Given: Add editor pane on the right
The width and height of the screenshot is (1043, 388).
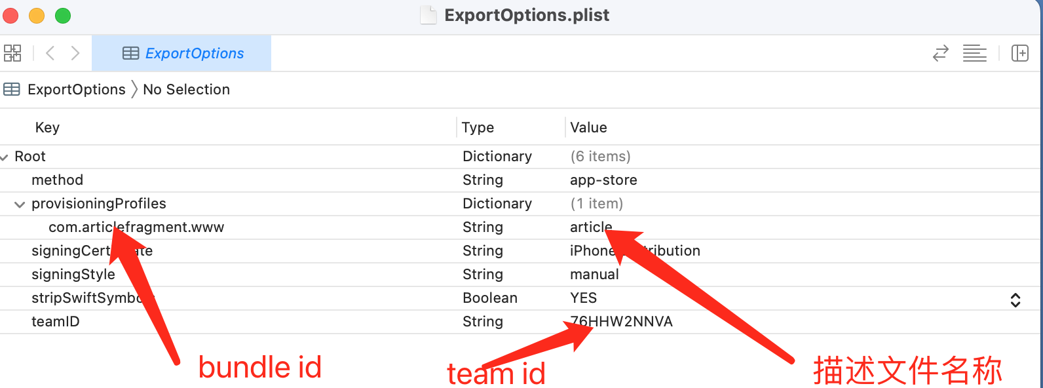Looking at the screenshot, I should 1019,53.
